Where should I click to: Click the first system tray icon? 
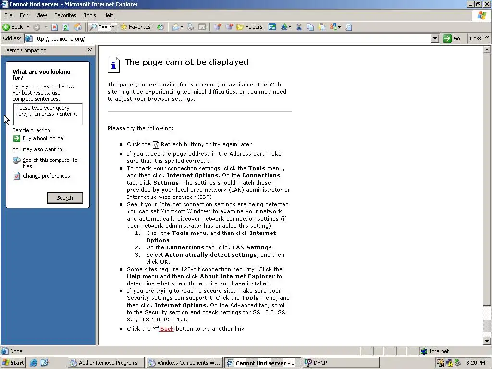pos(441,363)
